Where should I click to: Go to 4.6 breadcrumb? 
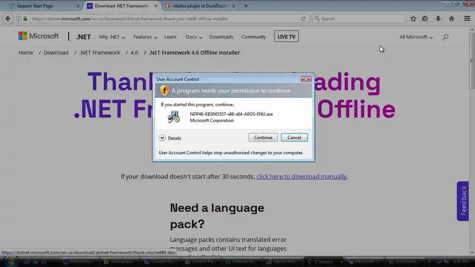click(134, 53)
